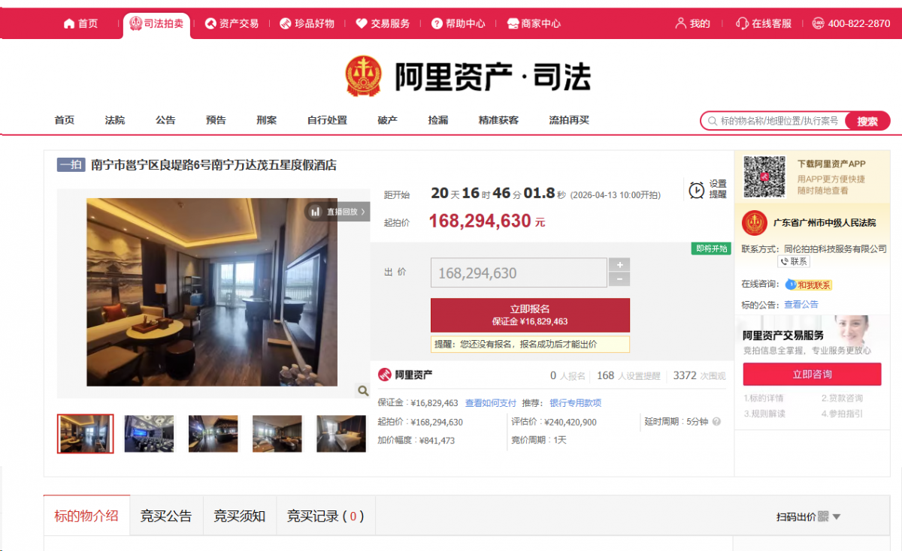Image resolution: width=902 pixels, height=551 pixels.
Task: Select the bedroom photo thumbnail
Action: tap(341, 433)
